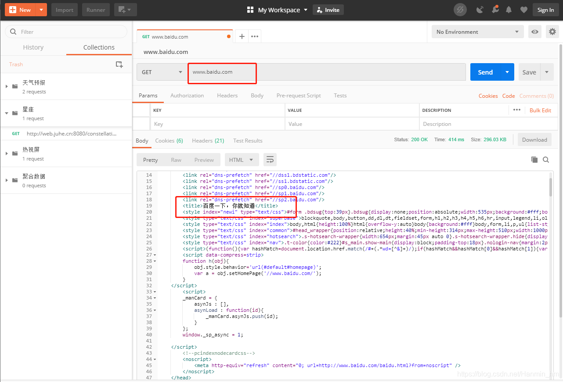Screen dimensions: 563x382
Task: Open the Cookies link
Action: tap(488, 96)
